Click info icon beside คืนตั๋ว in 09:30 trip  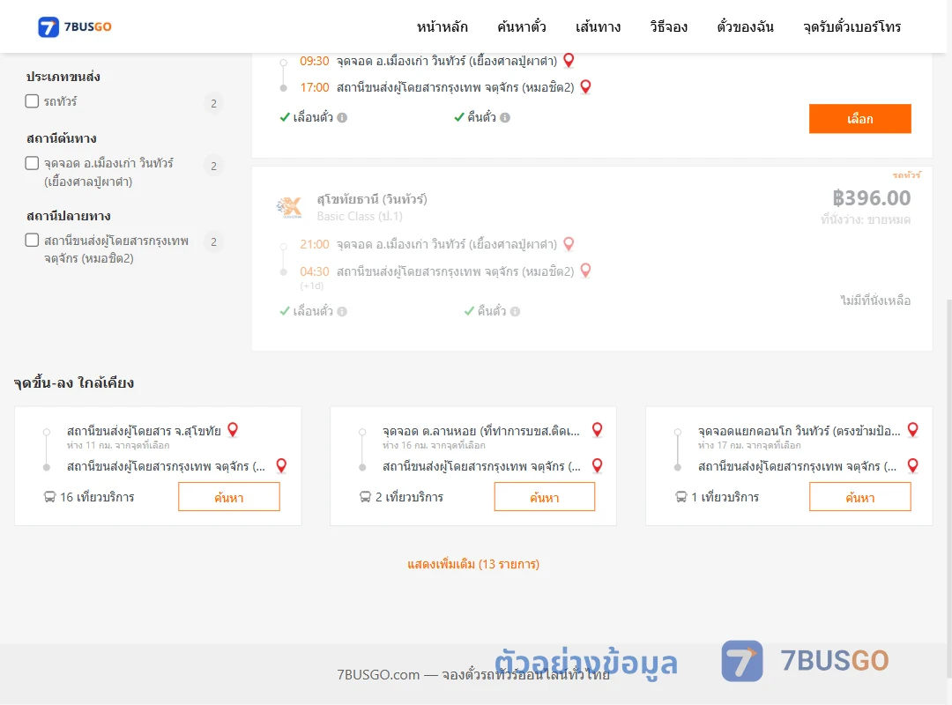pos(505,118)
